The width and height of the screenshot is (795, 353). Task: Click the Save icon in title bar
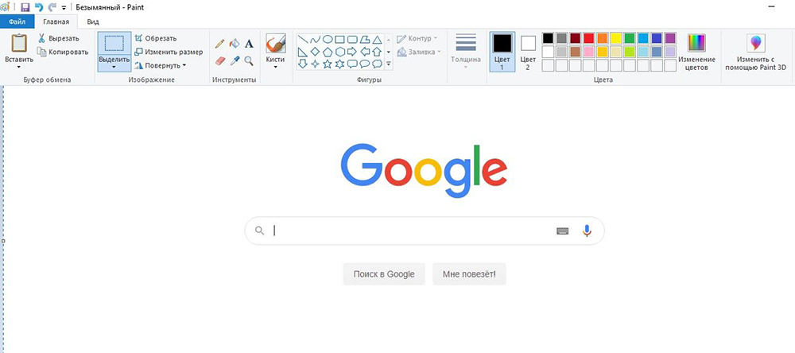click(x=25, y=8)
